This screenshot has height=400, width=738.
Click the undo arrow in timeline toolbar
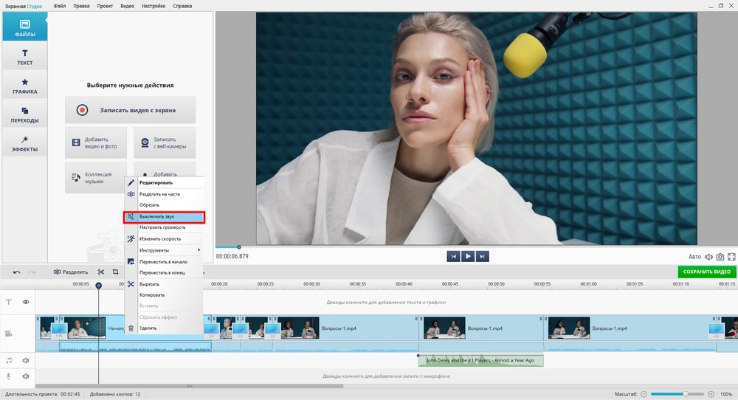(16, 272)
